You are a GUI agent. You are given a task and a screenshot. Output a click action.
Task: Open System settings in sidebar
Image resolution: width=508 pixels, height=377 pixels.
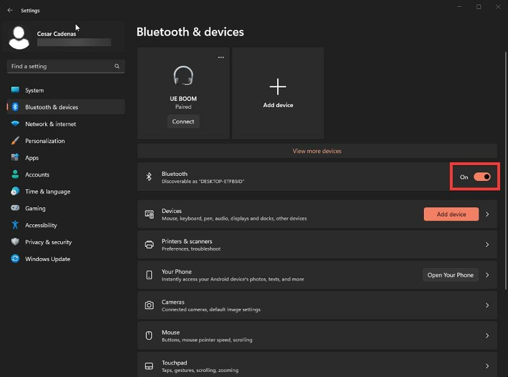click(66, 90)
